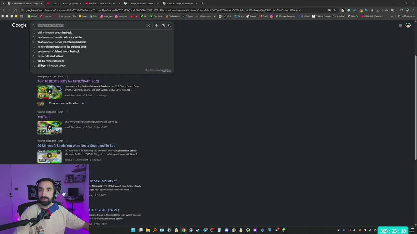Open the tab search dropdown
The width and height of the screenshot is (417, 234).
(3, 3)
